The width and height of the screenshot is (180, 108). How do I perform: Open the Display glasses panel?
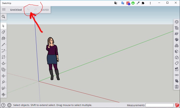tap(177, 75)
